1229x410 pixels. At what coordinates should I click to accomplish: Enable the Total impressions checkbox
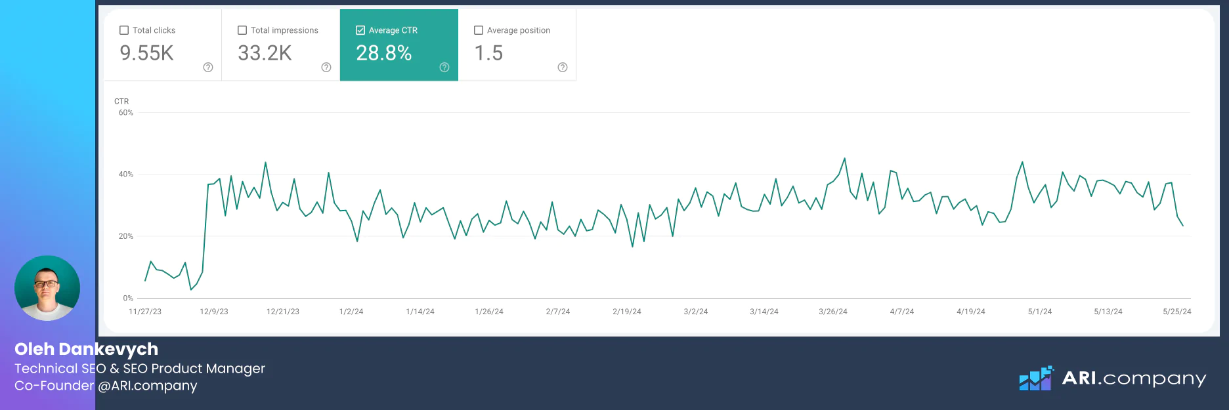[242, 30]
